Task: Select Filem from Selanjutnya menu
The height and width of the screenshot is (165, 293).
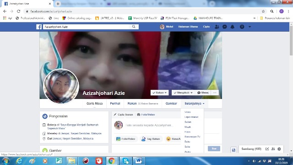Action: click(x=187, y=132)
